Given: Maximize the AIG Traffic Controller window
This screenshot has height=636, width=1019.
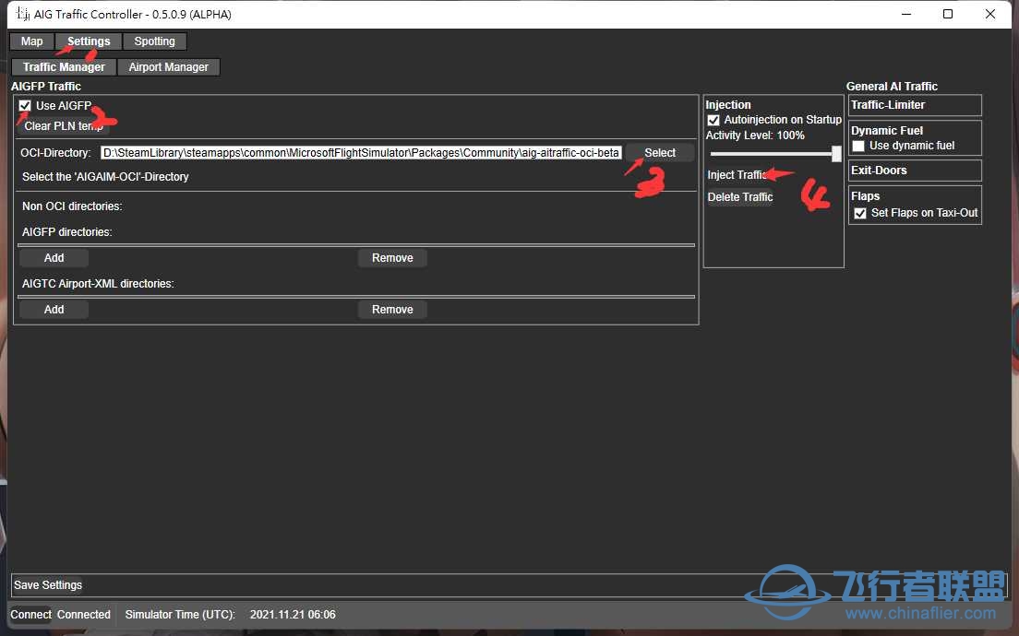Looking at the screenshot, I should pos(948,14).
